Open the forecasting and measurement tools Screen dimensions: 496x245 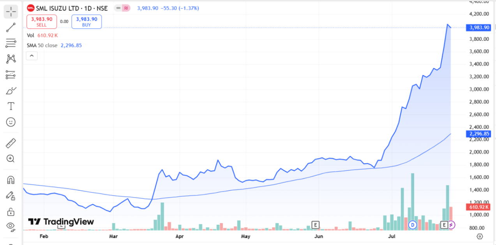tap(11, 75)
